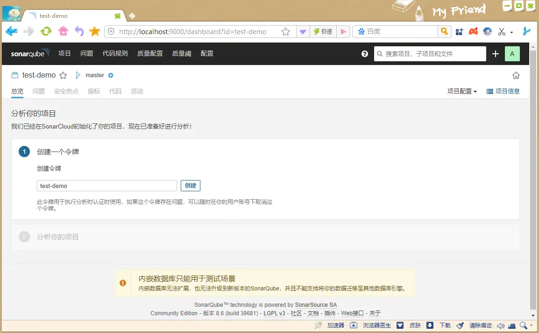Click the 创建 token button
539x333 pixels.
coord(191,186)
